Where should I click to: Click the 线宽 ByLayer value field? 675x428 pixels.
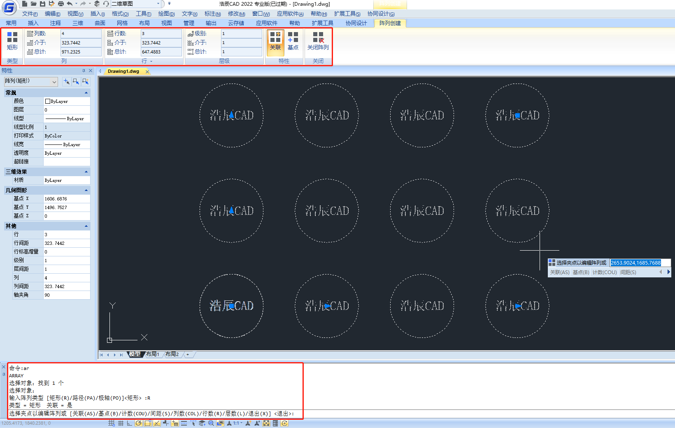pyautogui.click(x=67, y=144)
